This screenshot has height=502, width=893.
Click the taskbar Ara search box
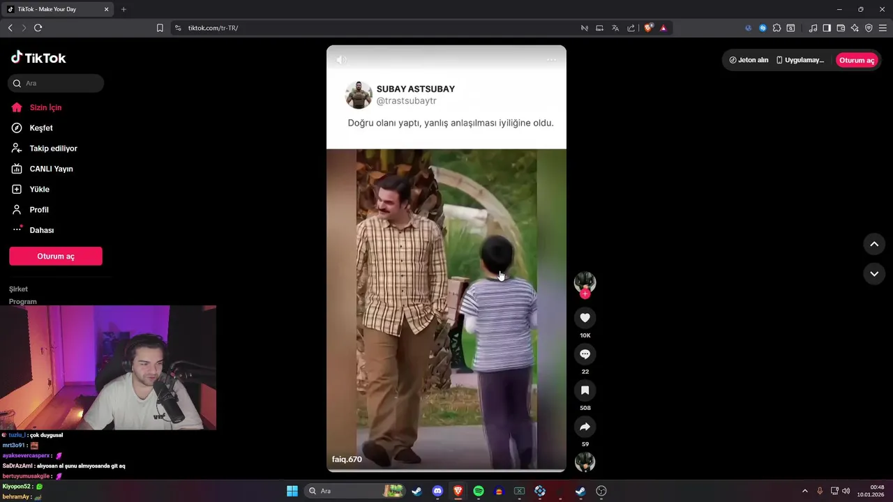point(354,491)
